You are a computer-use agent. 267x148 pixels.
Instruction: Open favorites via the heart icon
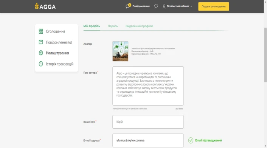pyautogui.click(x=156, y=6)
